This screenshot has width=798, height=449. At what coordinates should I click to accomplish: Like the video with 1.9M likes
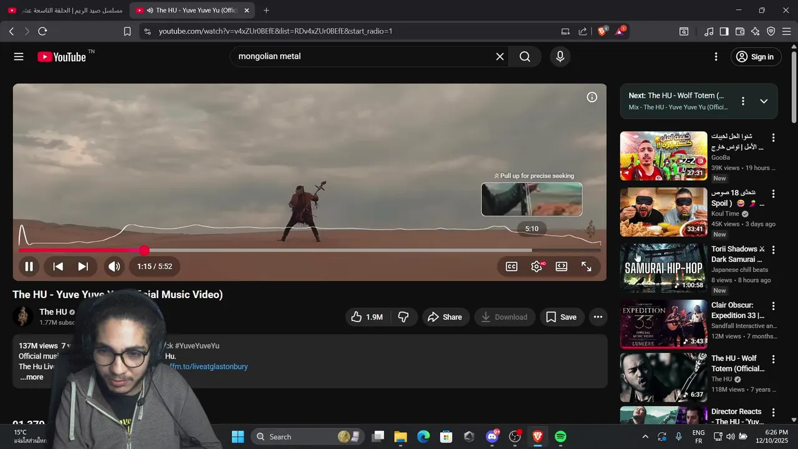[x=367, y=317]
